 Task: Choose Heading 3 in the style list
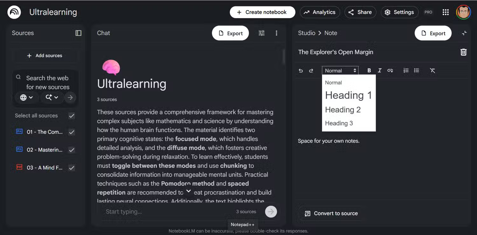339,123
